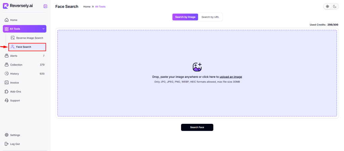Open Reverse Image Search tool

[x=30, y=38]
